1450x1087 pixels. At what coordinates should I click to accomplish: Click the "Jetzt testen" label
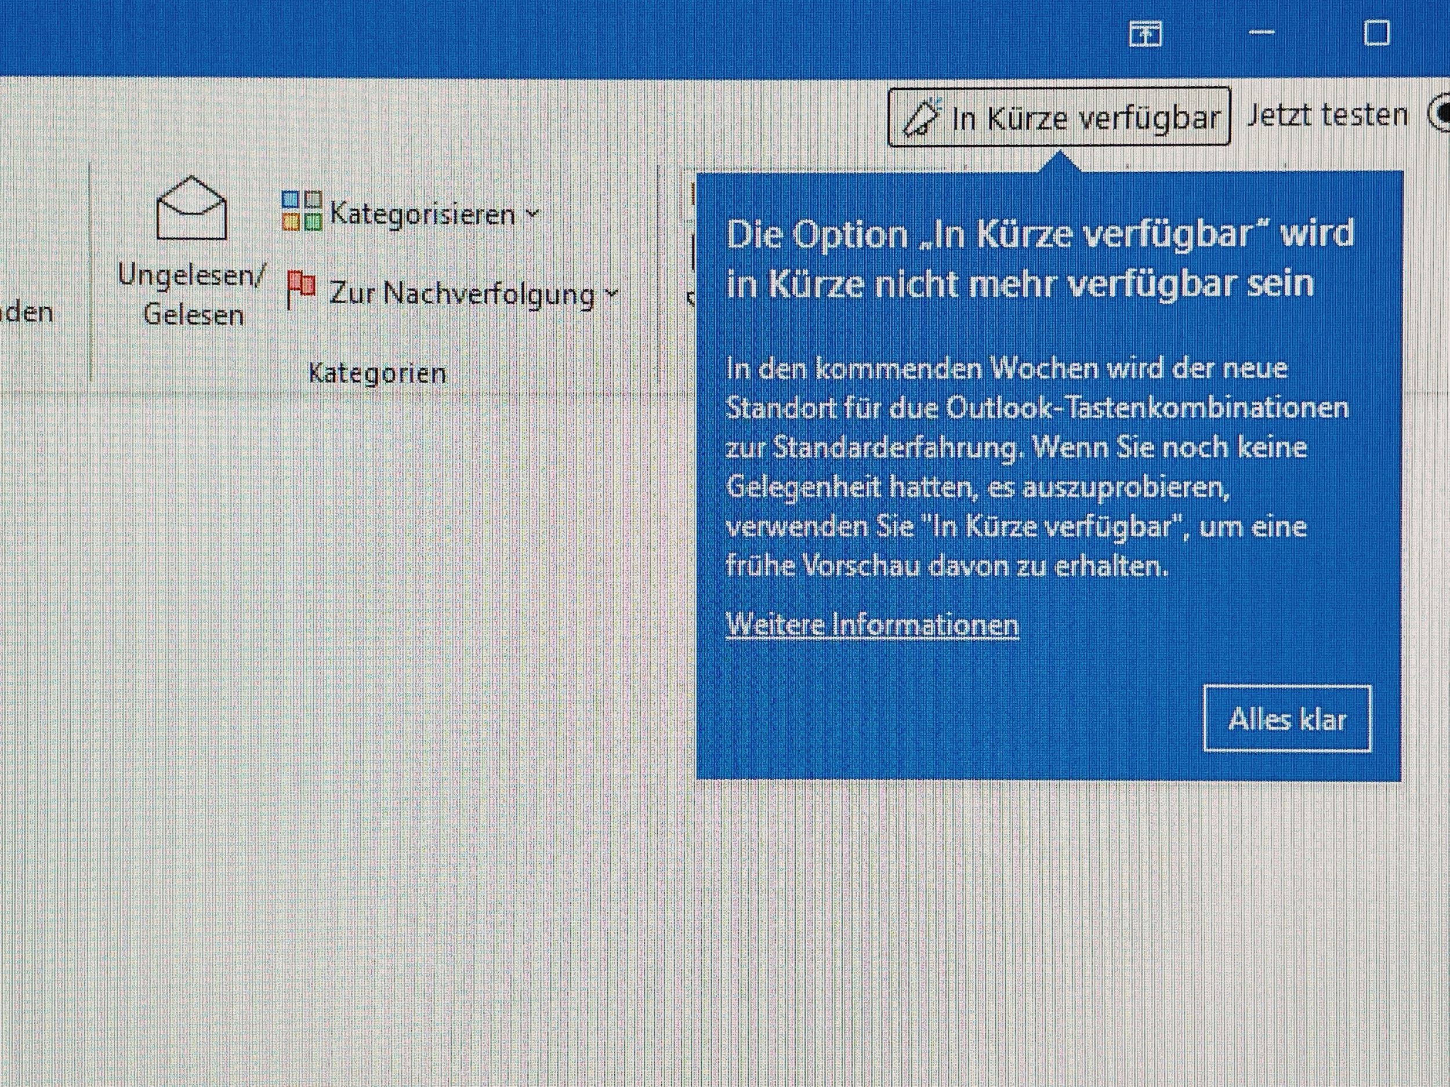(x=1327, y=116)
